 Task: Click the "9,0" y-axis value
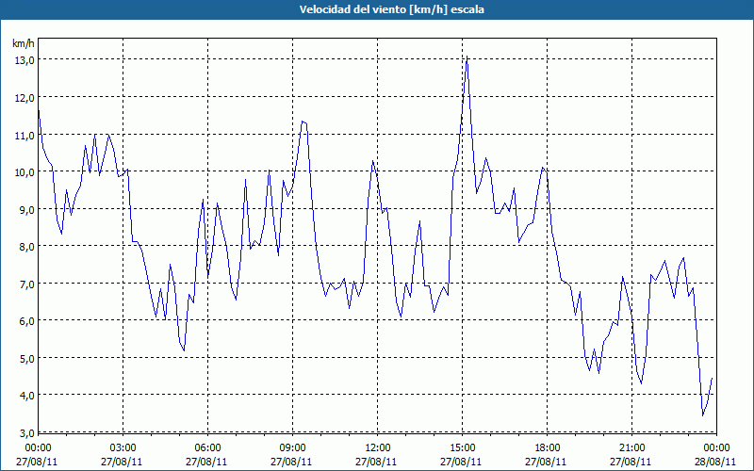click(26, 209)
